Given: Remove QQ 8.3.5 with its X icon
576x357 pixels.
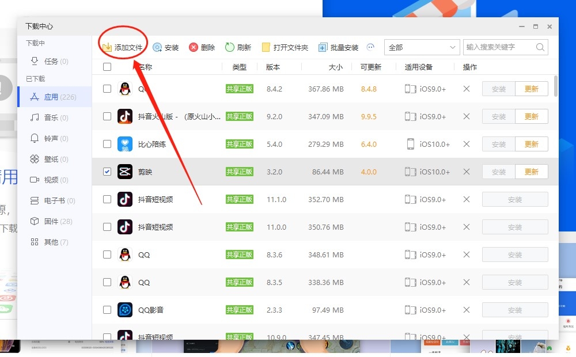Looking at the screenshot, I should (467, 282).
